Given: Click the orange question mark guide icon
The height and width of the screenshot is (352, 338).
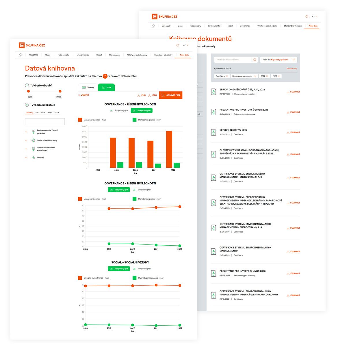Looking at the screenshot, I should coord(105,76).
